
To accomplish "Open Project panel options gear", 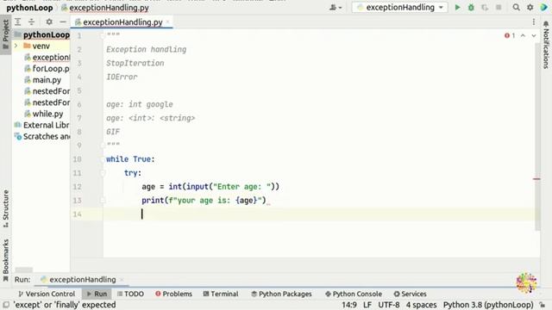I will 49,22.
